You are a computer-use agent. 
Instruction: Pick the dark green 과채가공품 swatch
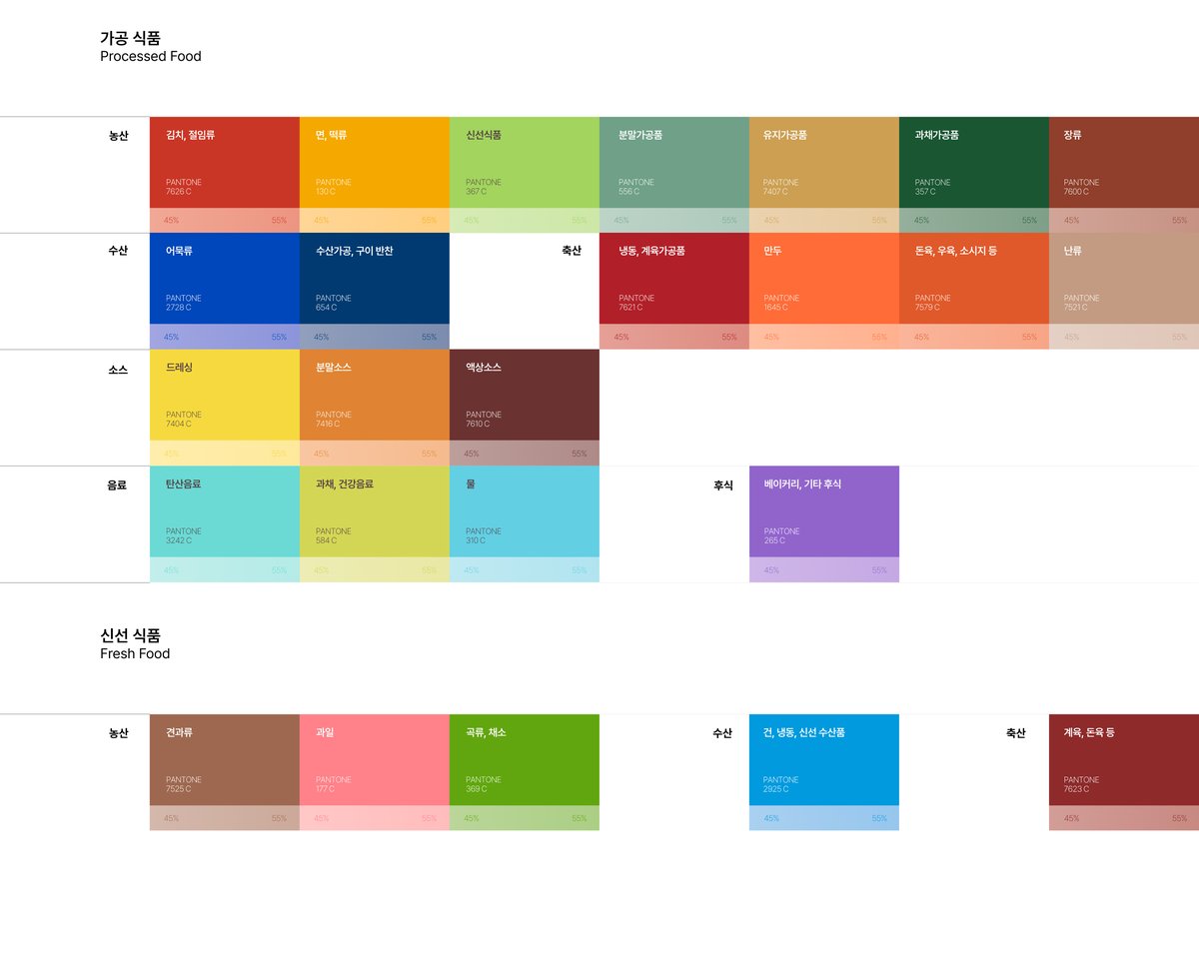click(973, 162)
